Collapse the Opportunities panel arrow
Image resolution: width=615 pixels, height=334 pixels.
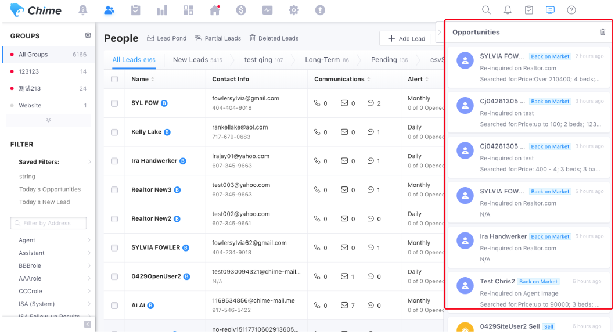(440, 32)
